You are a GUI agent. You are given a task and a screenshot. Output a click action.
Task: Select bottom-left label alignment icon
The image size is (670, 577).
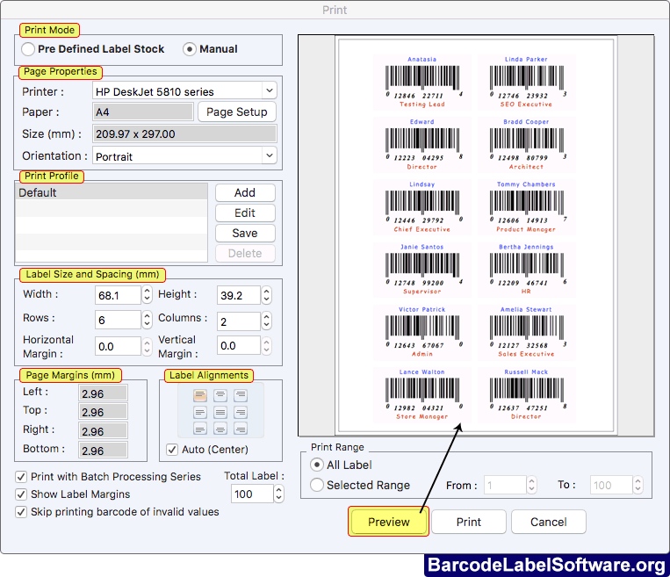point(200,429)
